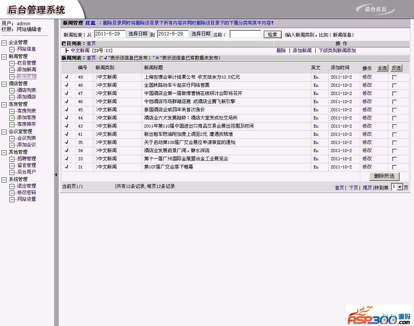Select the checkbox for news item 48
This screenshot has width=414, height=326.
pyautogui.click(x=395, y=86)
